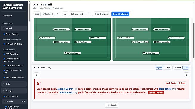
Task: Click the Spain 1 - 0 Brazil red badge
Action: click(x=156, y=93)
